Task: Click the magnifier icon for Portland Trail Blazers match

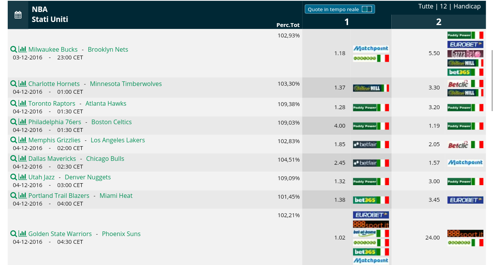Action: click(13, 196)
